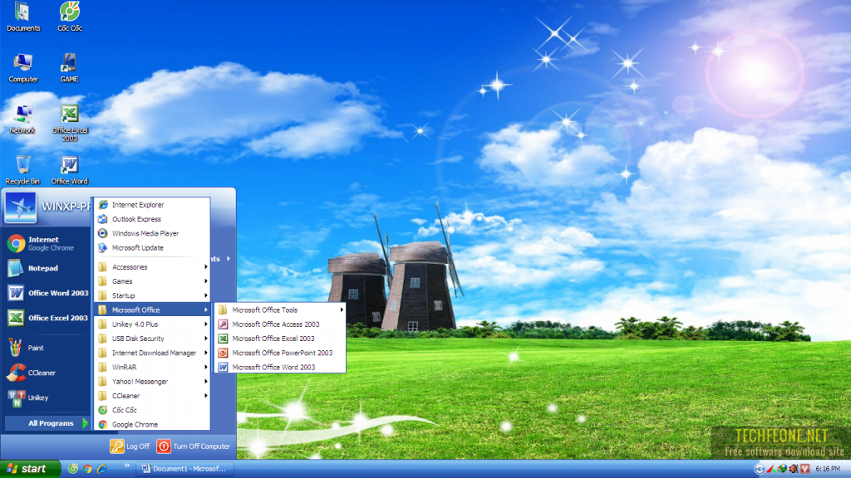Click the Turn Off Computer button

pos(194,446)
